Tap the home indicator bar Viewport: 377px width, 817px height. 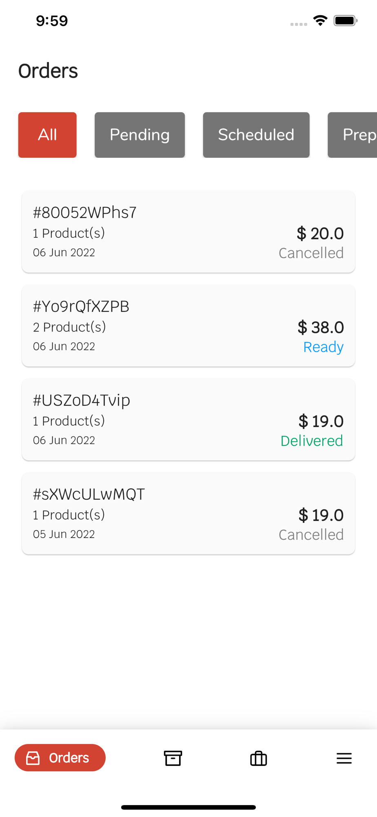[188, 807]
